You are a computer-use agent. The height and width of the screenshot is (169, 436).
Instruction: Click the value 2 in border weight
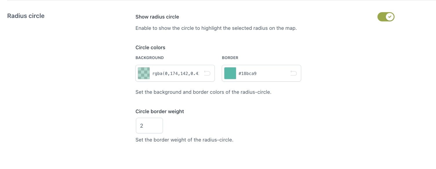tap(141, 126)
